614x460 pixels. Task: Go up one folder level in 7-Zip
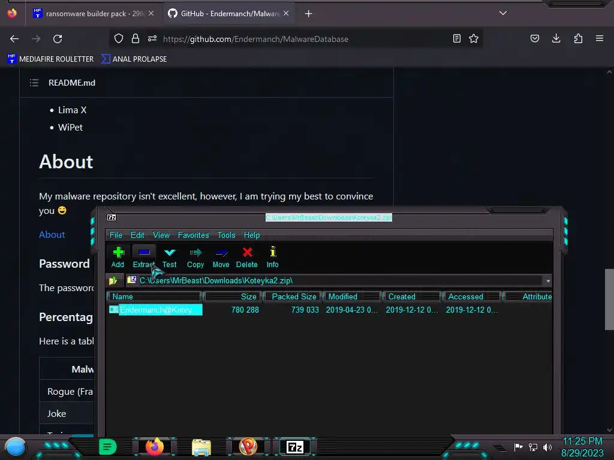[x=113, y=280]
